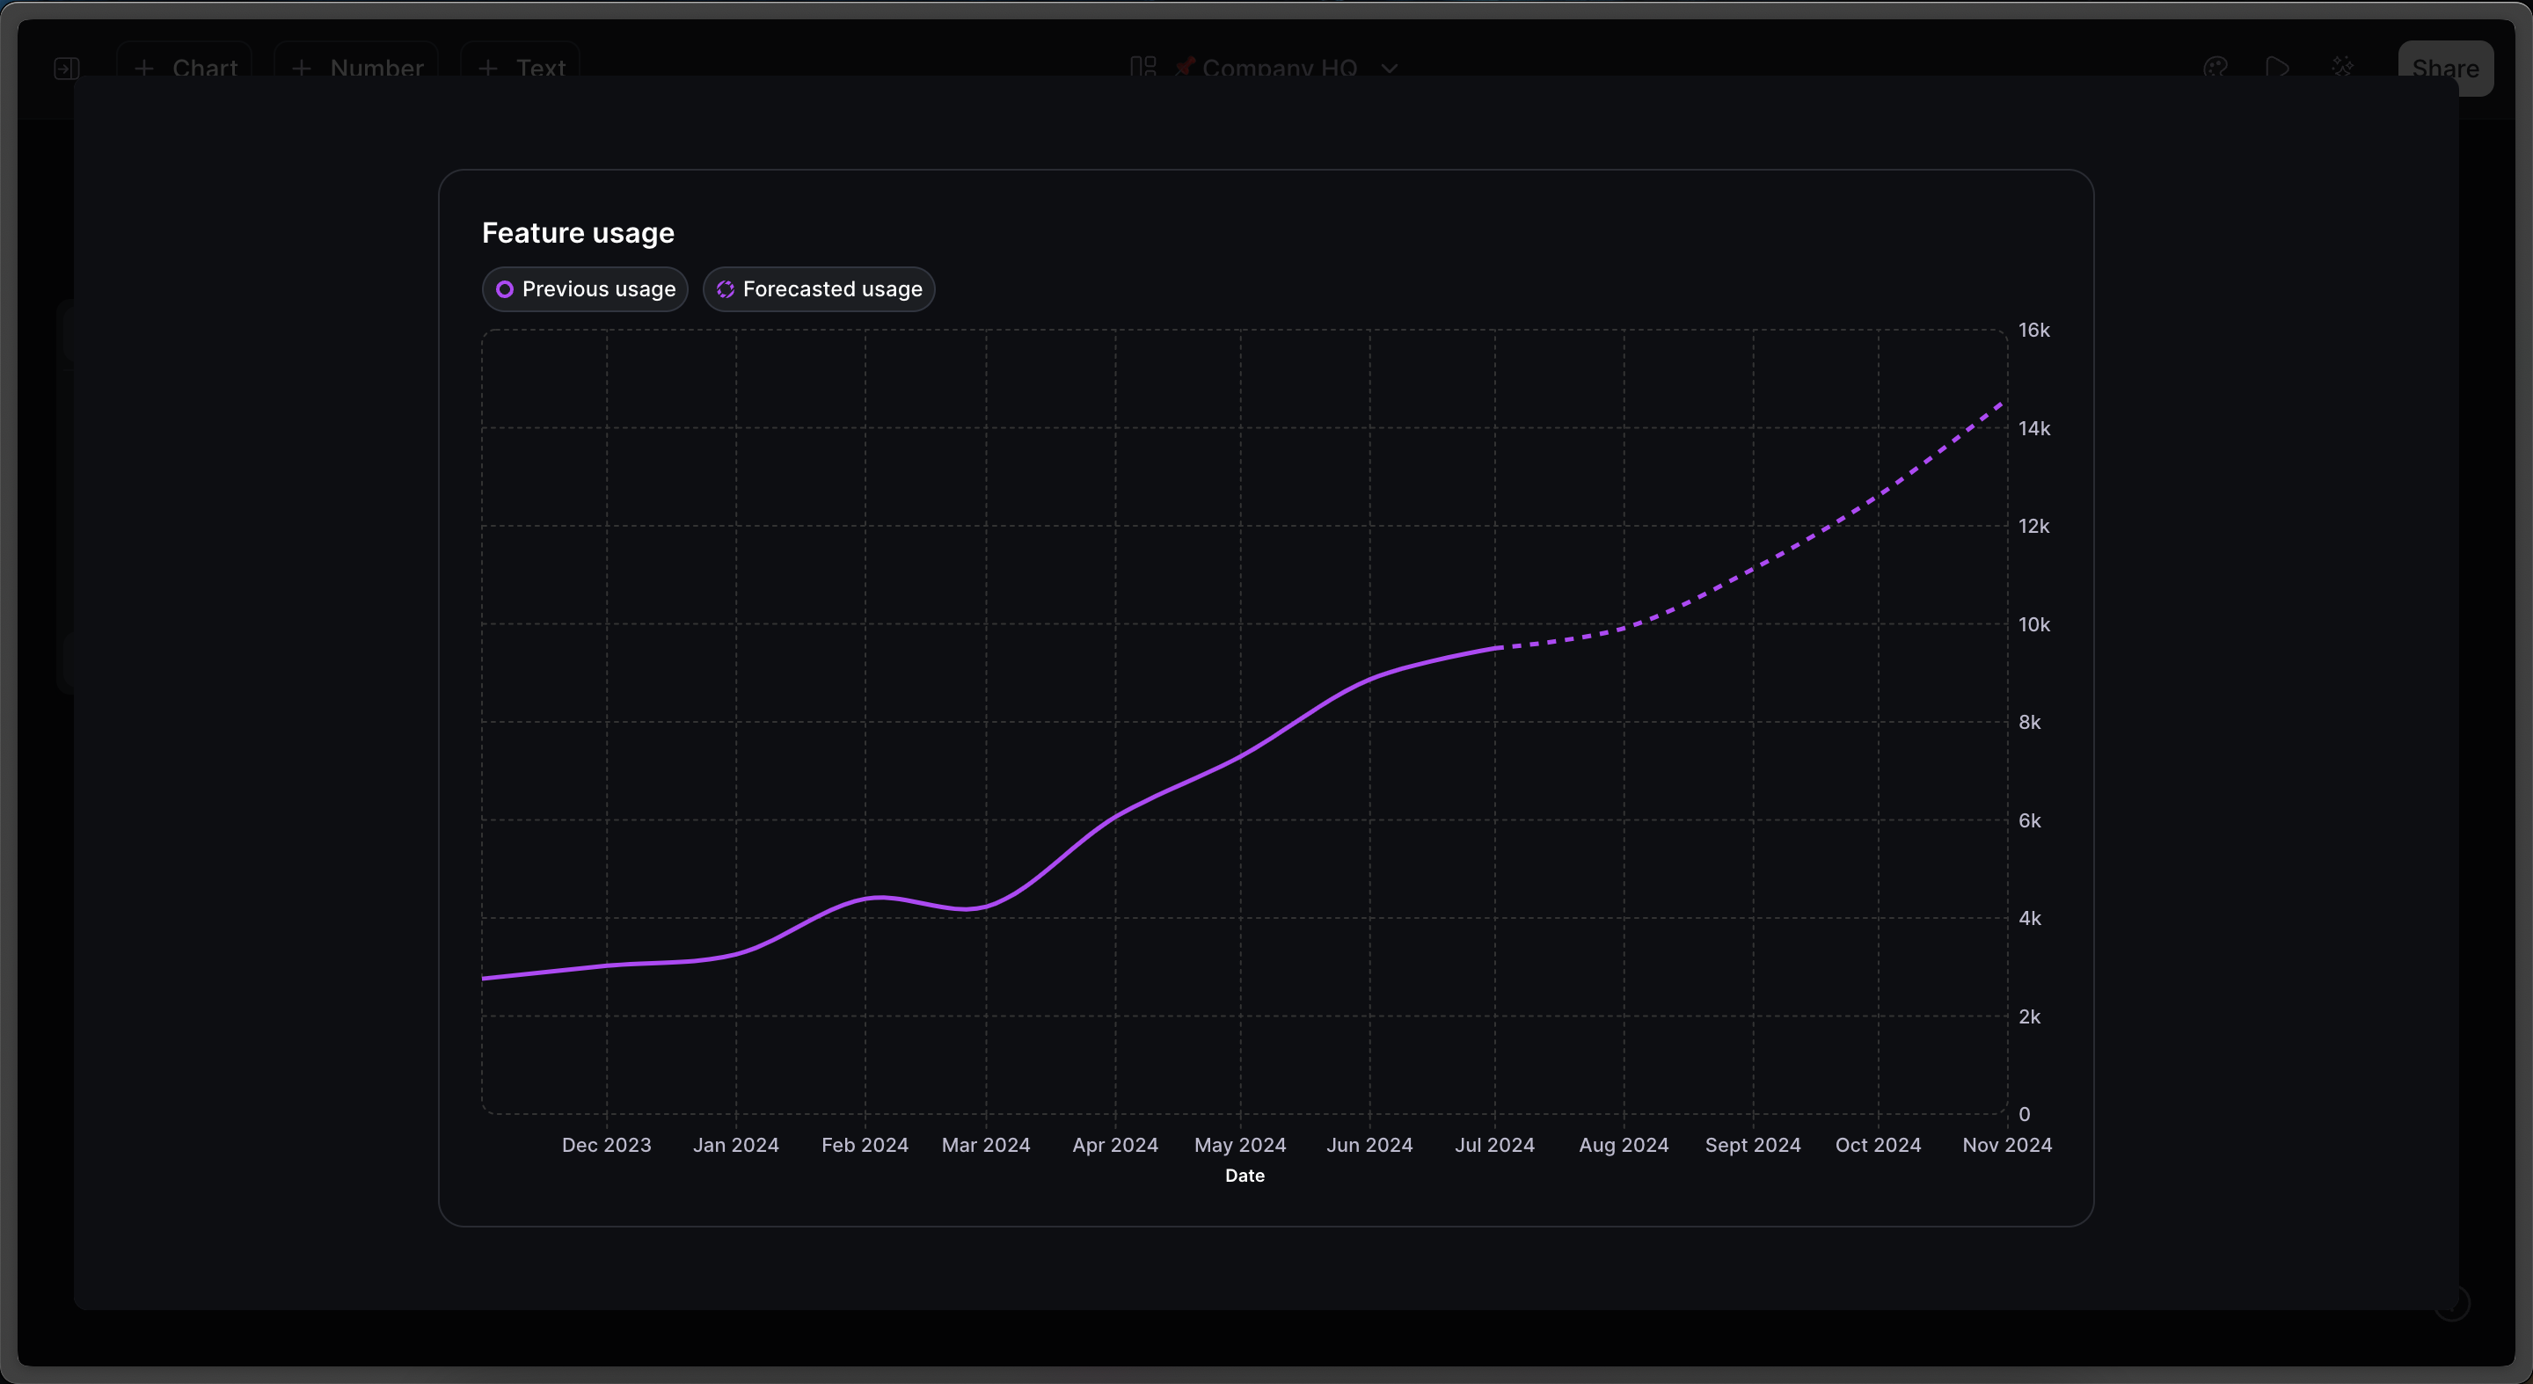
Task: Toggle the Previous usage legend series
Action: (585, 289)
